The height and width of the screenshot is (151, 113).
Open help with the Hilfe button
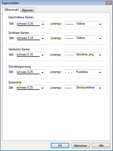[x=101, y=145]
